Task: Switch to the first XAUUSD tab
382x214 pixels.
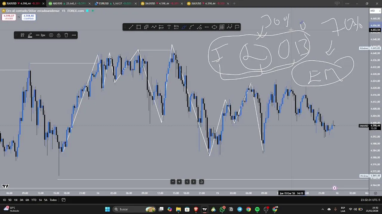Action: tap(23, 4)
